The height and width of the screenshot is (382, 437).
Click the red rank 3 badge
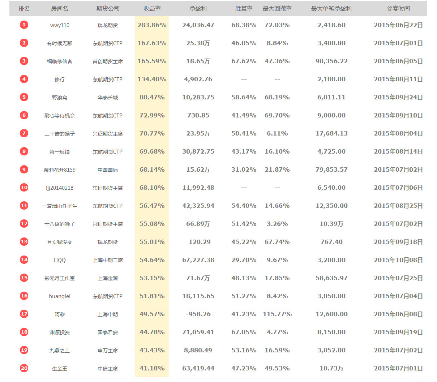[x=24, y=61]
